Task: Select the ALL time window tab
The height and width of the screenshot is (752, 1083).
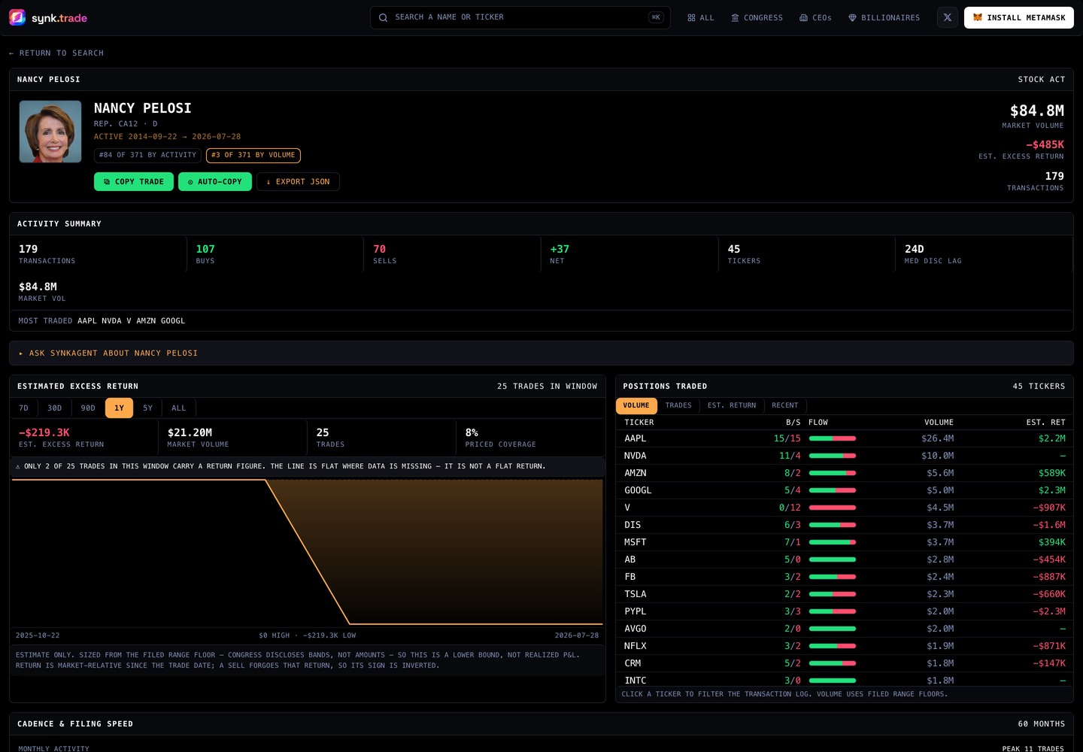Action: (178, 408)
